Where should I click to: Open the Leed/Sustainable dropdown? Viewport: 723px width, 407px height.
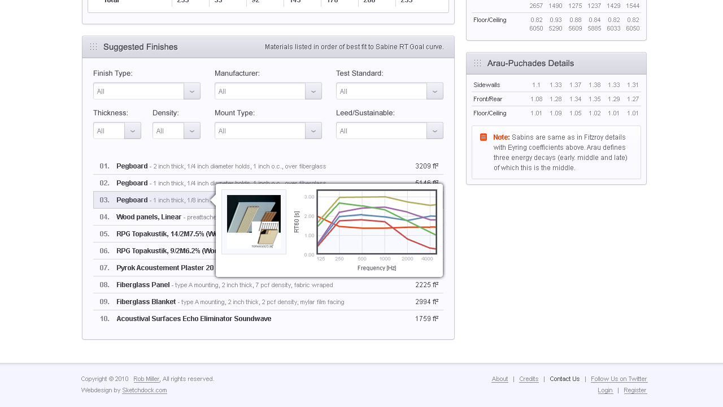[435, 131]
